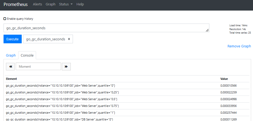Screen dimensions: 253x121
Task: Enable query history checkbox
Action: (x=5, y=19)
